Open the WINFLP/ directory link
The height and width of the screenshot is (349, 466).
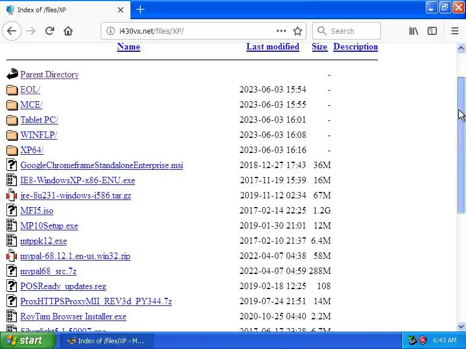[x=38, y=135]
